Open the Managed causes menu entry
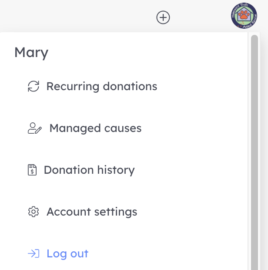The image size is (268, 270). [85, 128]
